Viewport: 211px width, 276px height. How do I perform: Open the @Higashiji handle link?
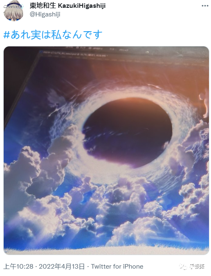pos(45,14)
